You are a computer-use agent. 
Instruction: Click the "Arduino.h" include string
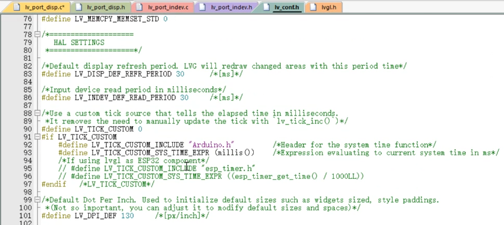211,145
